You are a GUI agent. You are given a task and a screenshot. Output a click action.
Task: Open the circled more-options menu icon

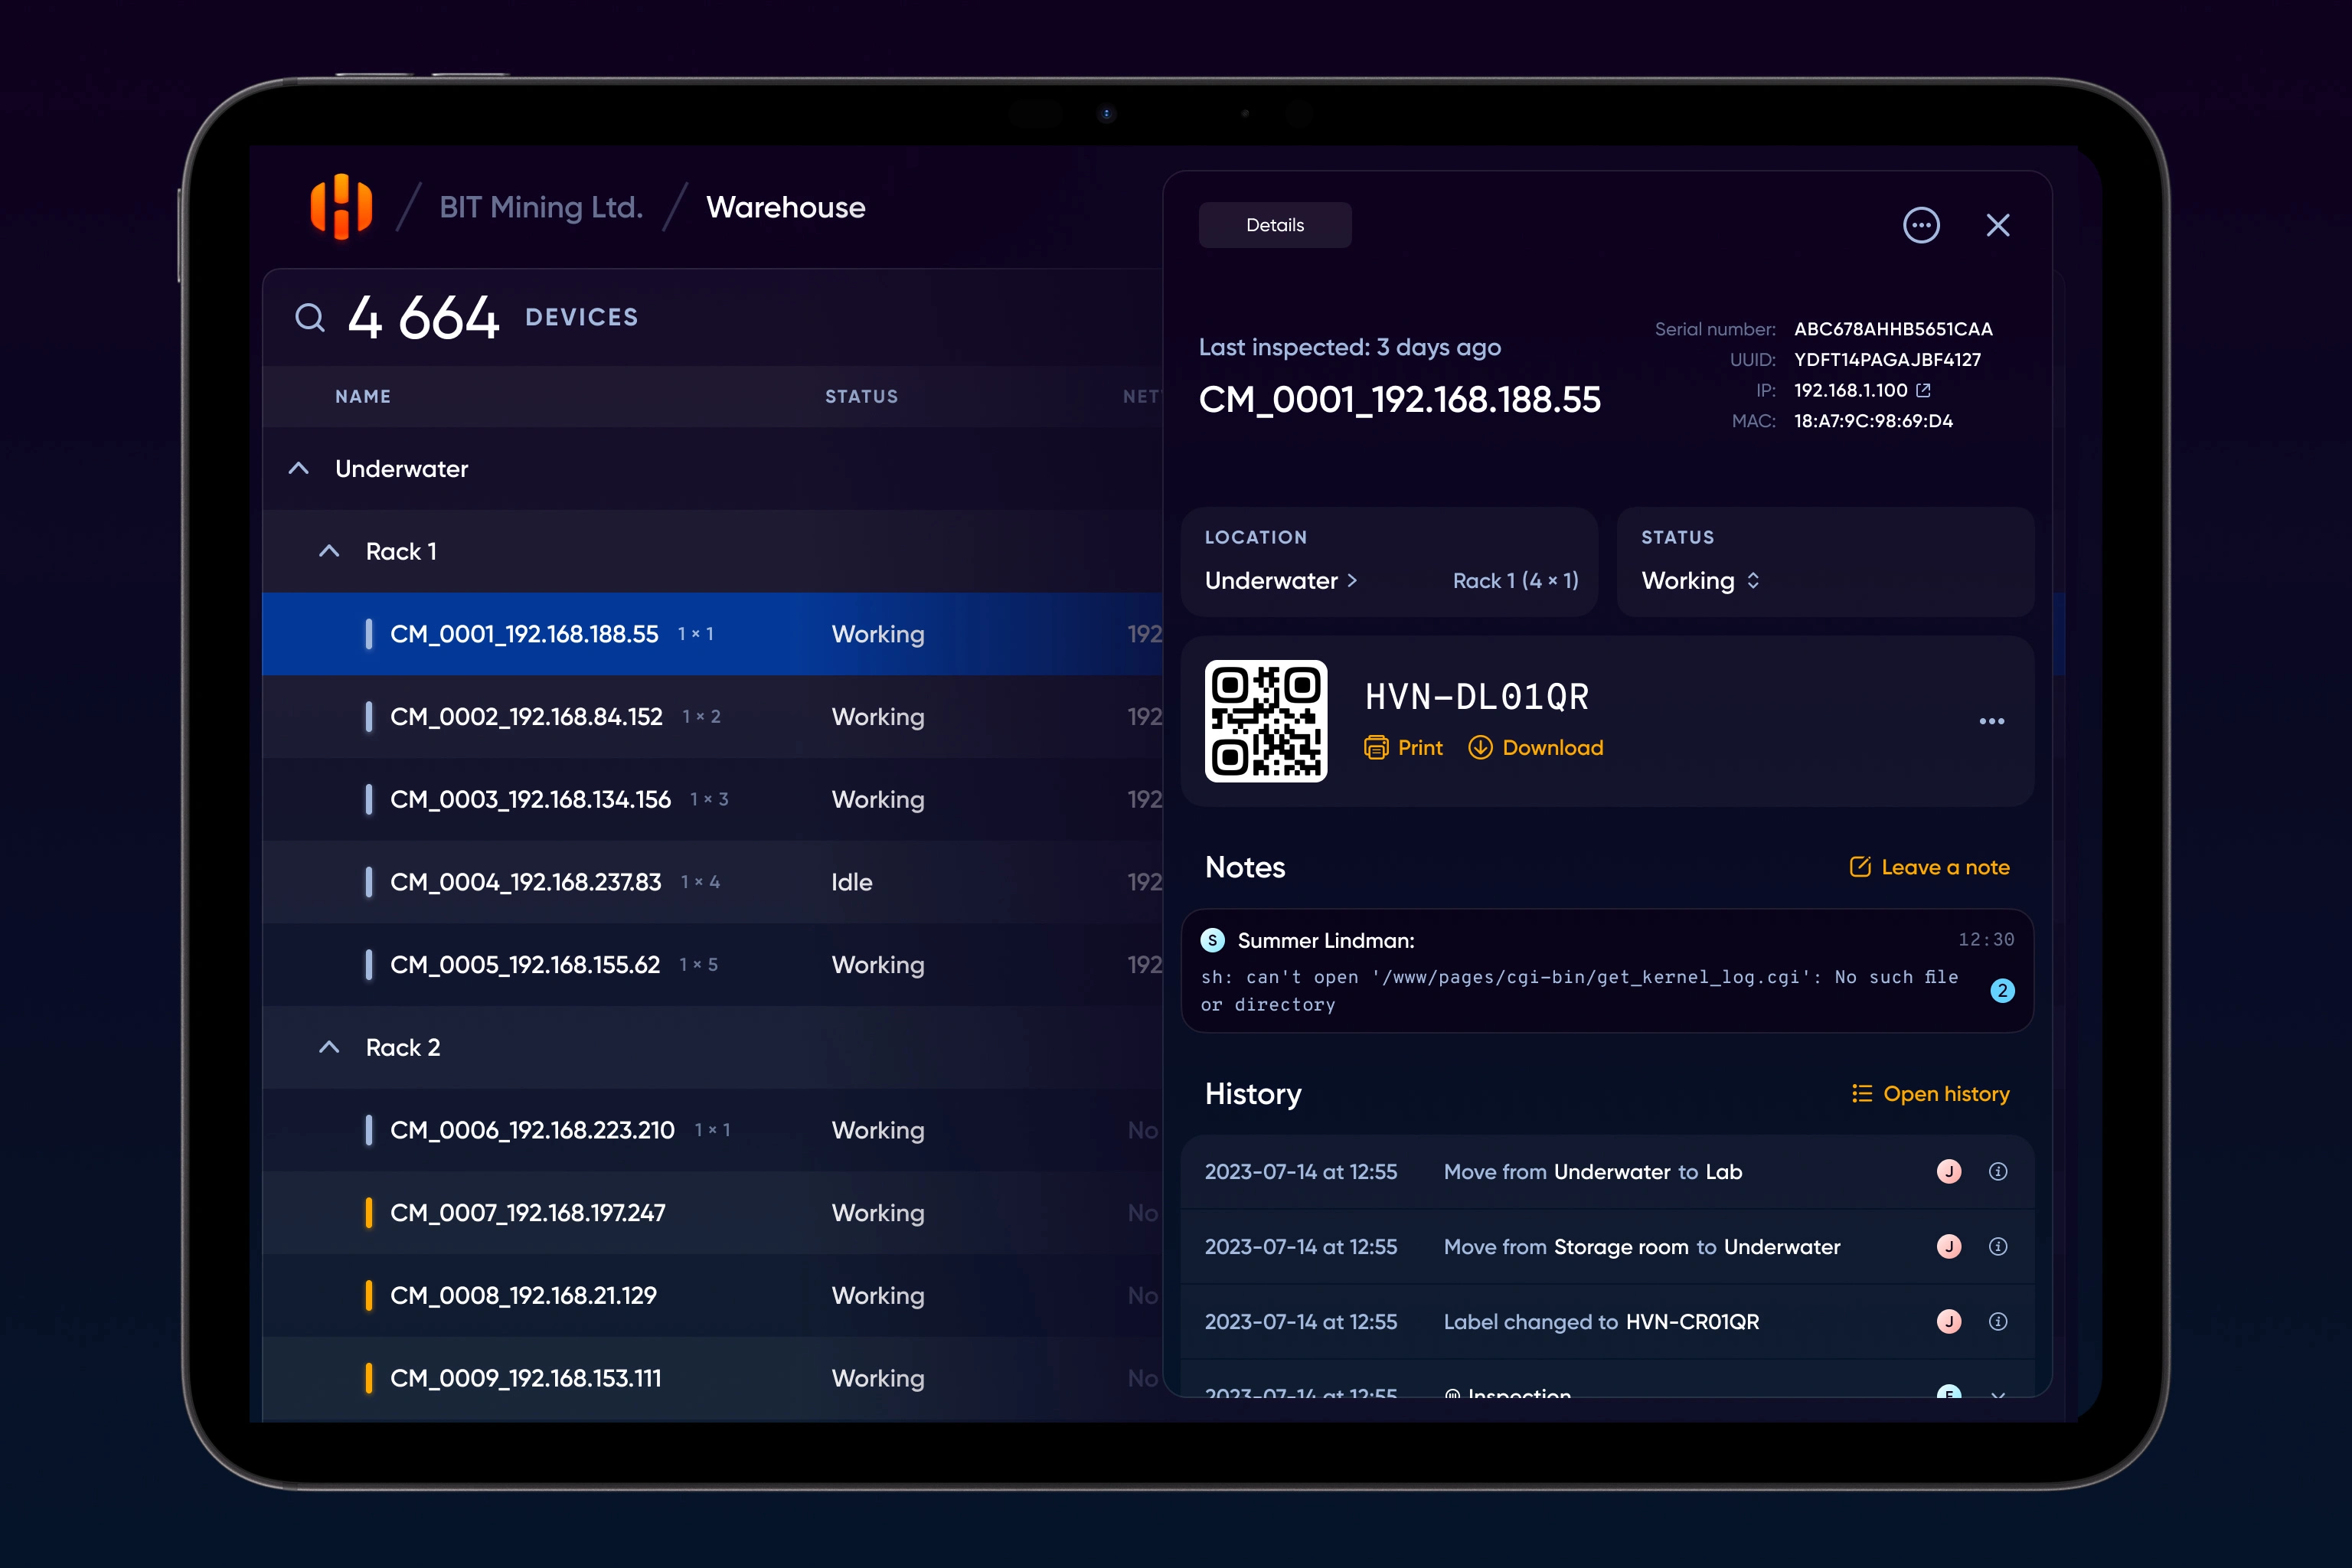(x=1920, y=225)
